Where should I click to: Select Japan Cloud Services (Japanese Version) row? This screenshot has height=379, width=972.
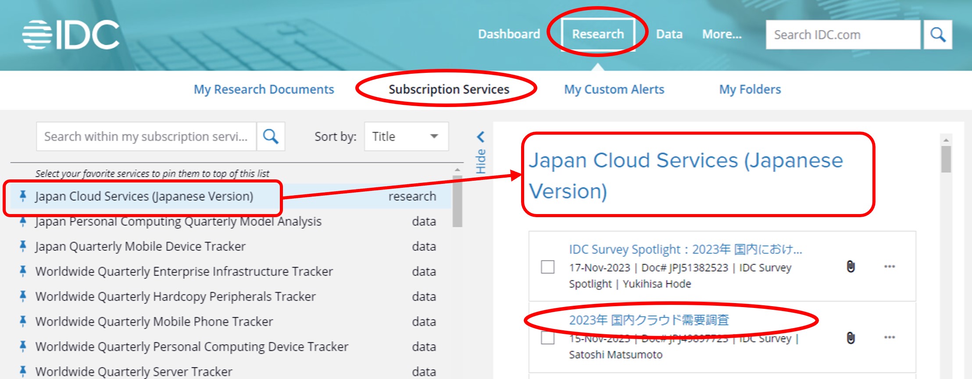coord(231,196)
